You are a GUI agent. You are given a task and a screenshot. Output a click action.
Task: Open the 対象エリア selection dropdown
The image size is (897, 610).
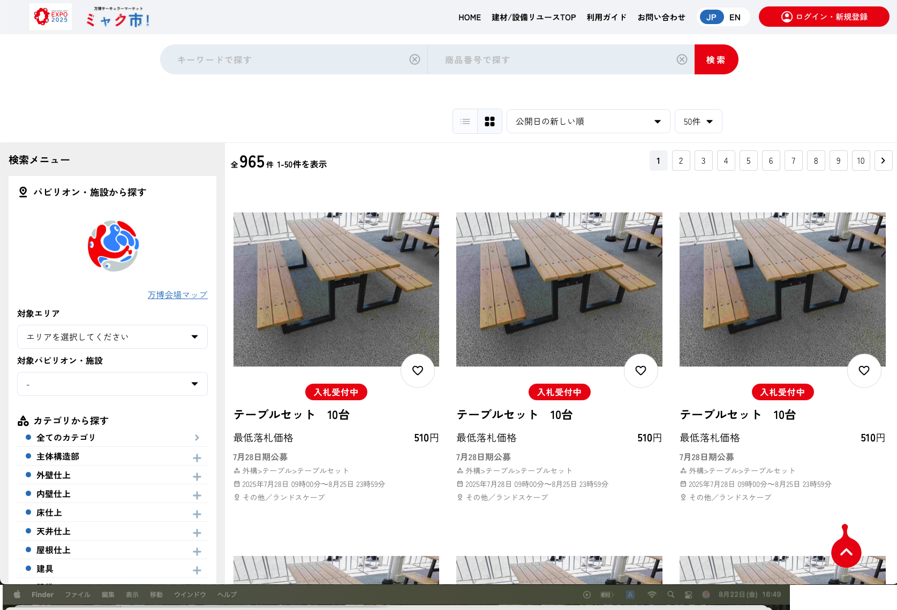point(112,337)
